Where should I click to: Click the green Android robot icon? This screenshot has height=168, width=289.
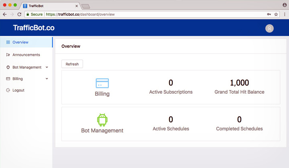point(102,120)
